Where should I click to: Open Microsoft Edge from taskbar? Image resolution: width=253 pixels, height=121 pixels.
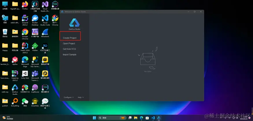141,118
